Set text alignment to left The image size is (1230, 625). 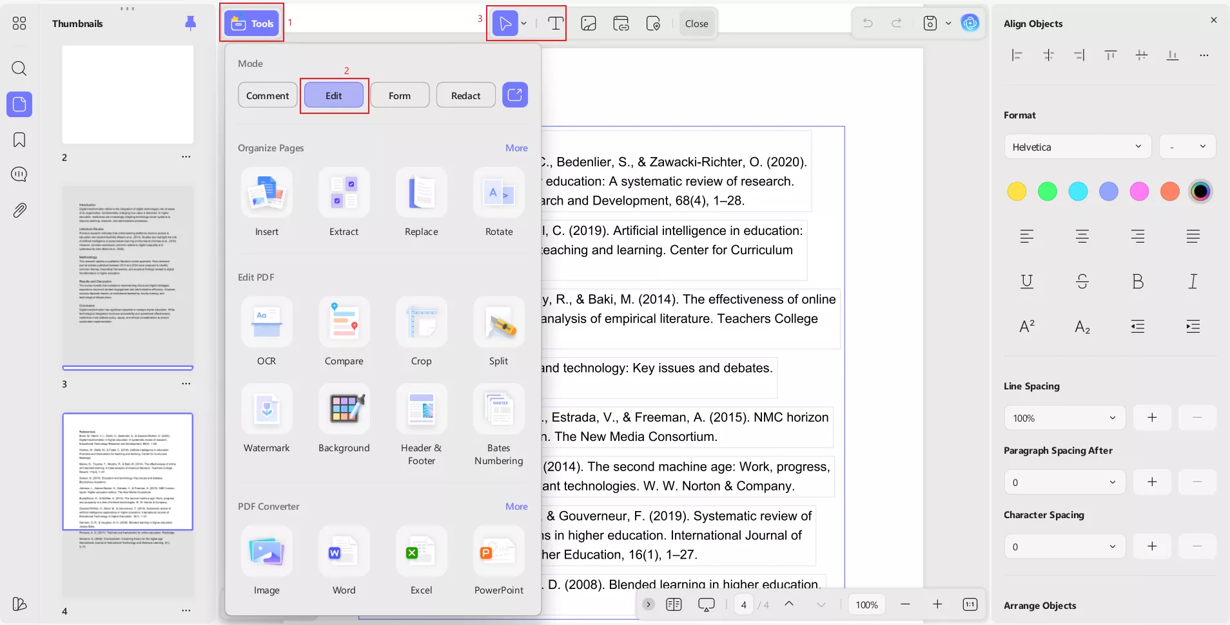tap(1027, 236)
